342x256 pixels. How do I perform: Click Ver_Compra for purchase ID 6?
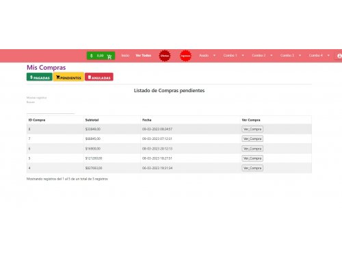pos(252,149)
